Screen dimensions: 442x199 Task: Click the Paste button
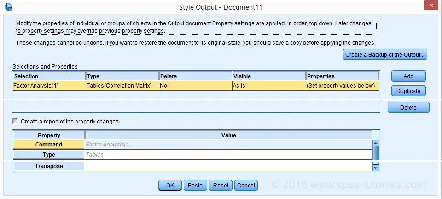[195, 186]
